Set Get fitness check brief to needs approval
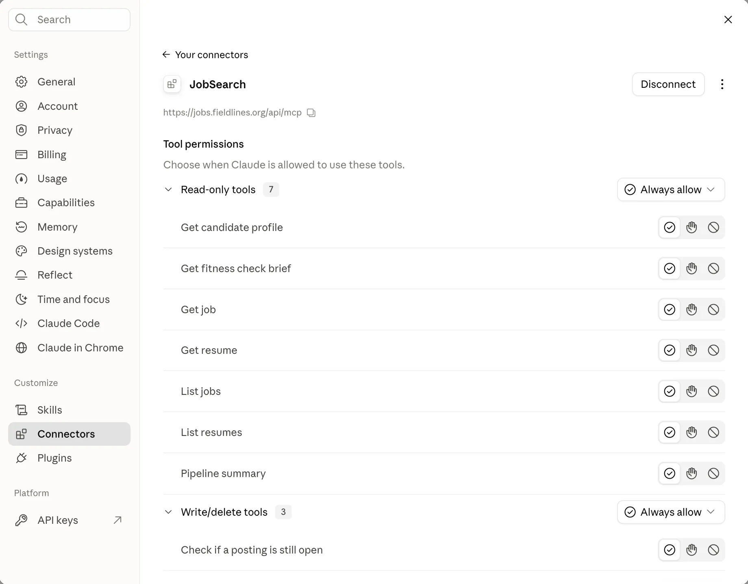The image size is (748, 584). pyautogui.click(x=691, y=268)
